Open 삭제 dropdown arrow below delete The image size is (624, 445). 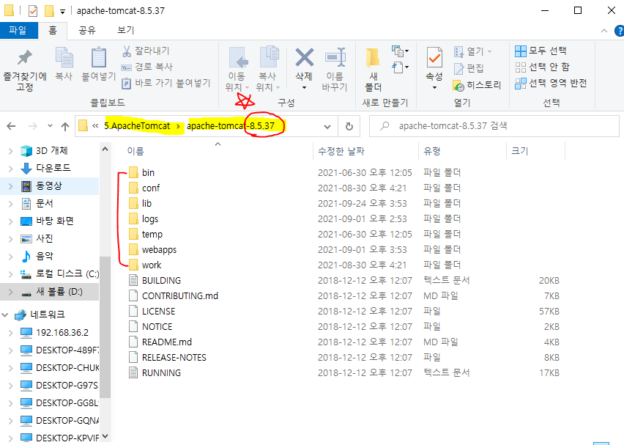(x=304, y=87)
